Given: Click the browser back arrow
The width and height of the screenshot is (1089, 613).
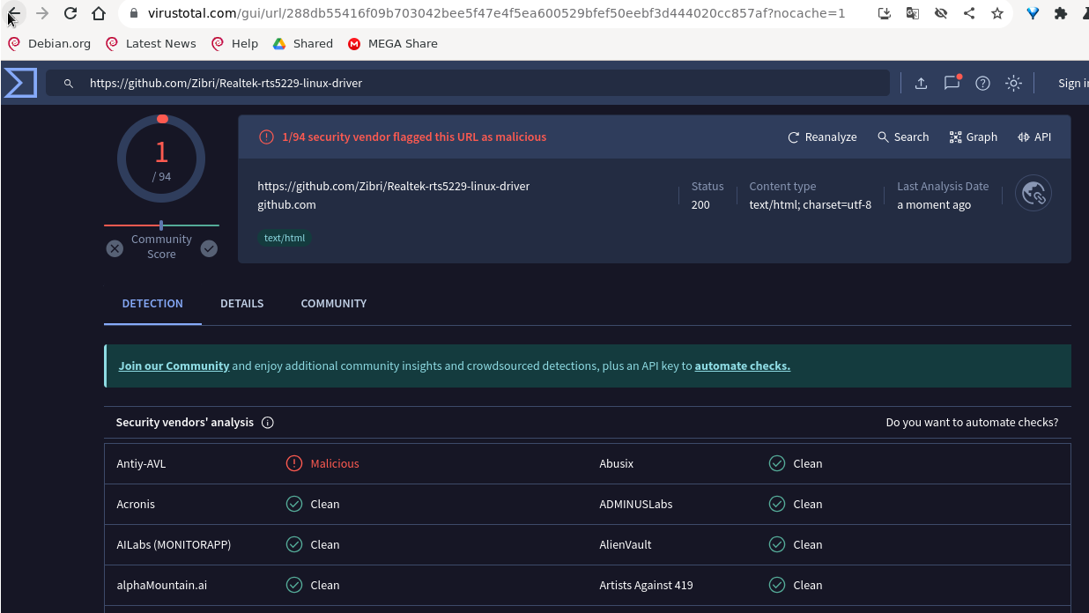Looking at the screenshot, I should click(x=13, y=13).
